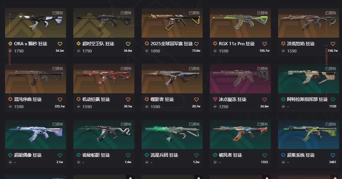
Task: Click the 已拥有 label on RGX 11z Pro
Action: [262, 13]
